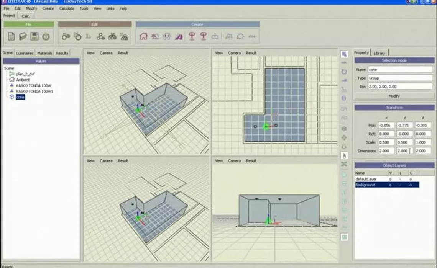The height and width of the screenshot is (268, 437).
Task: Select the circular rotate view tool
Action: coord(344,72)
